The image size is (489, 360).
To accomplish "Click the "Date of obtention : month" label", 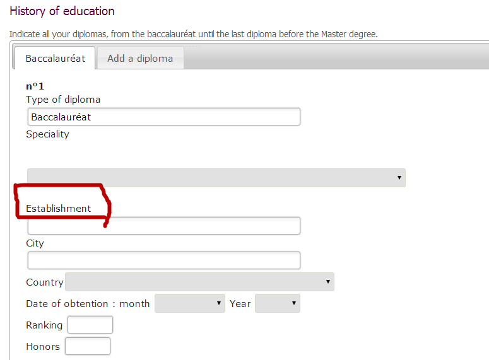I will (x=88, y=304).
